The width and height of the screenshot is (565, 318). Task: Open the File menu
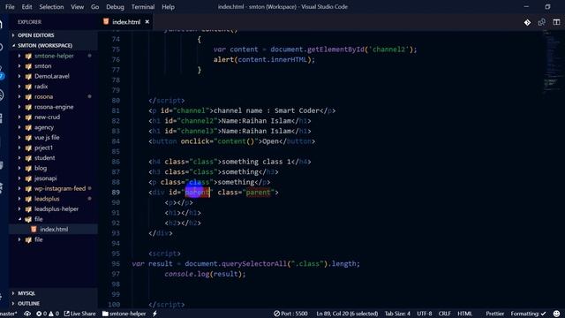(10, 7)
